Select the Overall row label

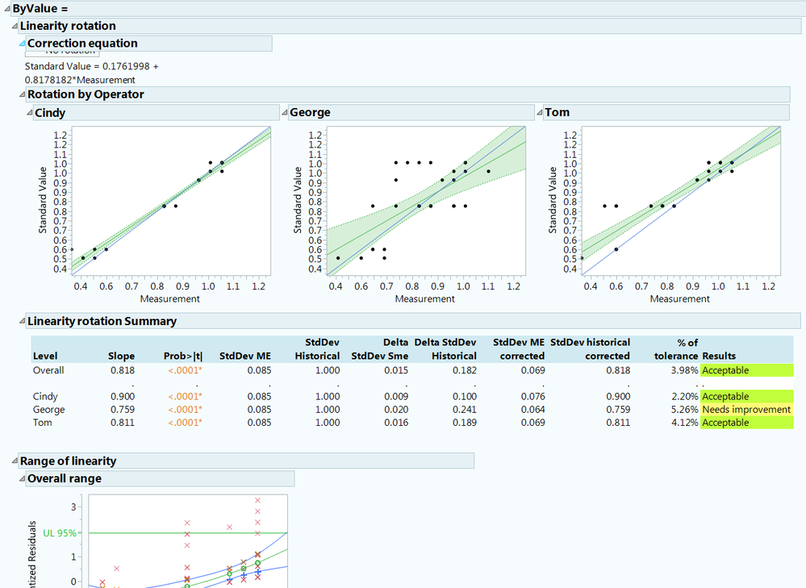(x=48, y=370)
